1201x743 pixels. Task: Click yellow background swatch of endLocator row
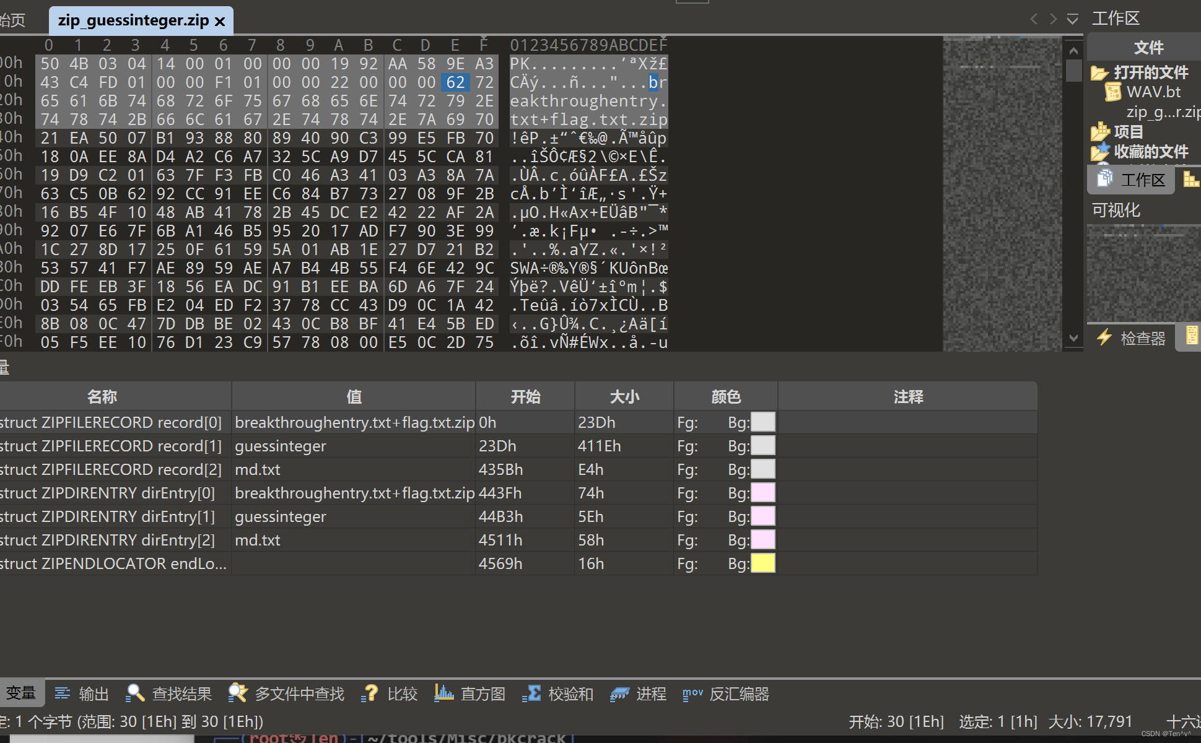[763, 563]
